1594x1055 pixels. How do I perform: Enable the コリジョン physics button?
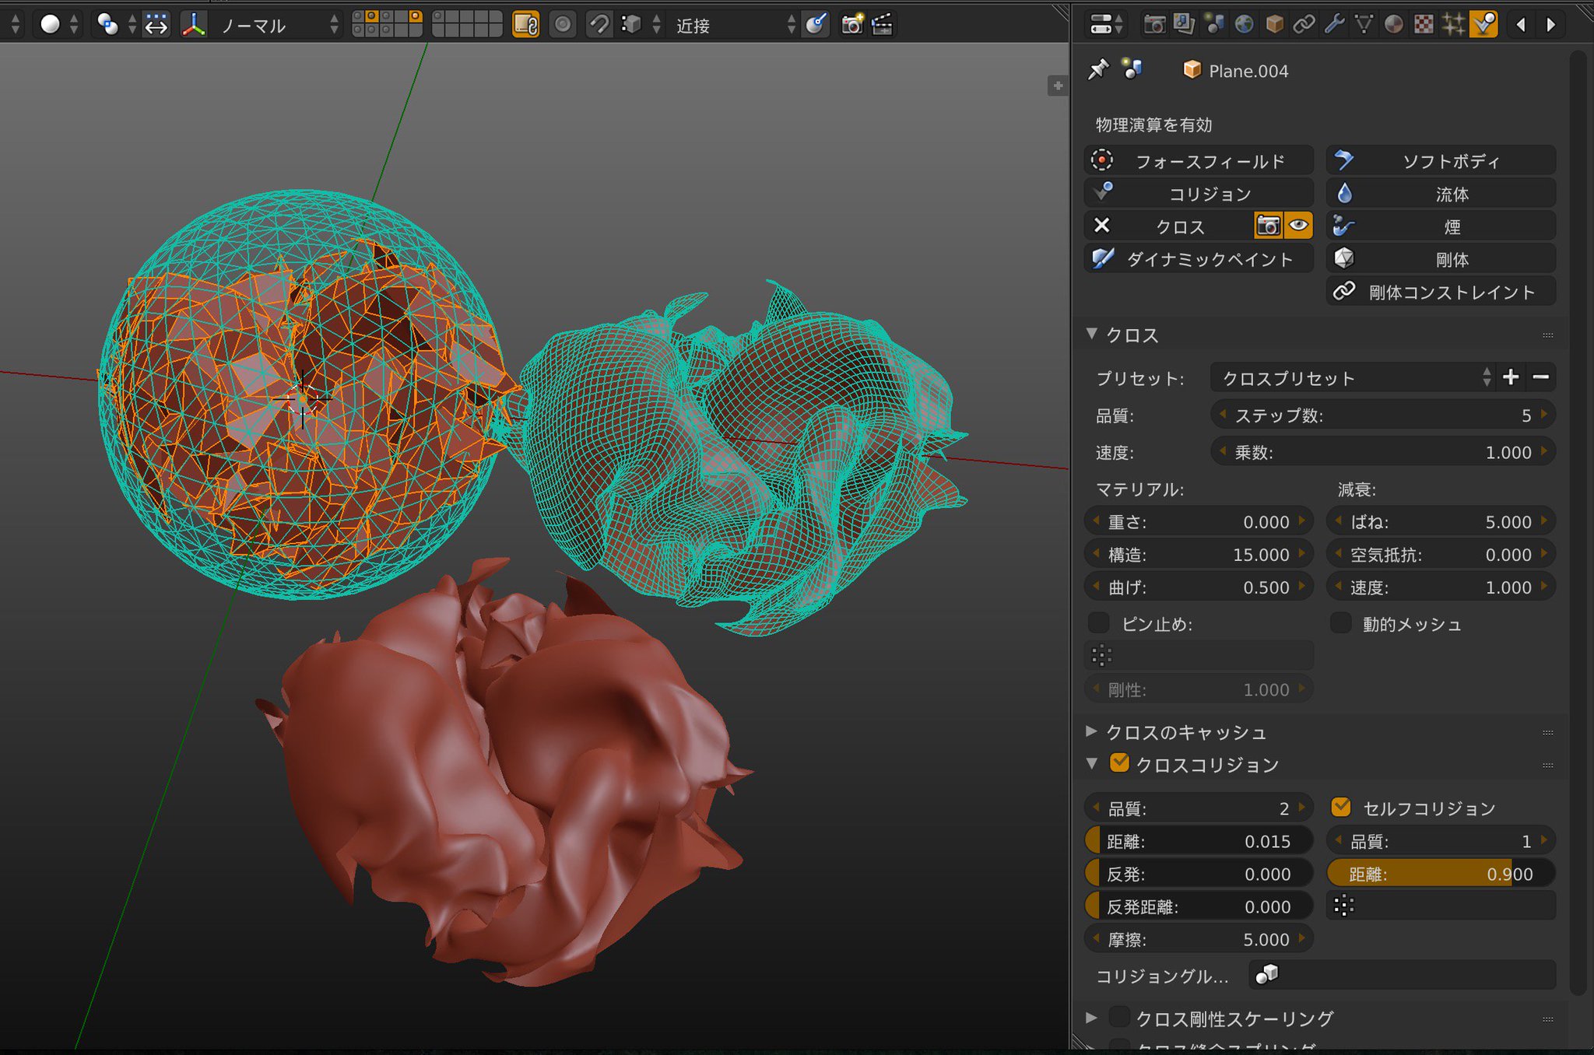pos(1199,193)
